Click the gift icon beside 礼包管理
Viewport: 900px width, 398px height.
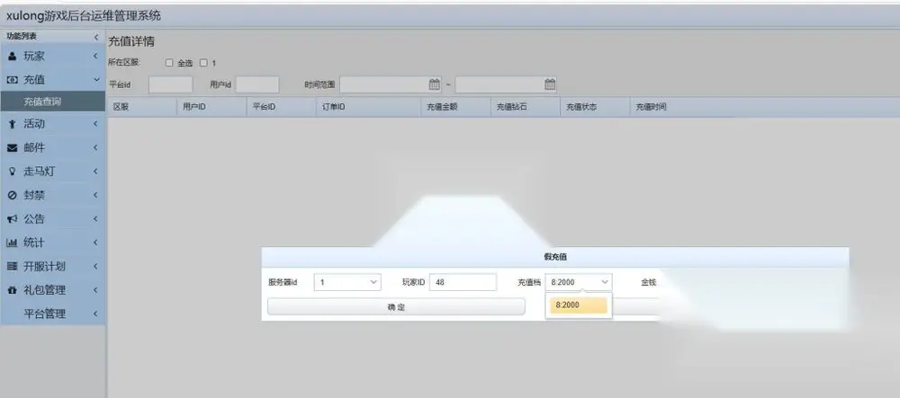12,290
